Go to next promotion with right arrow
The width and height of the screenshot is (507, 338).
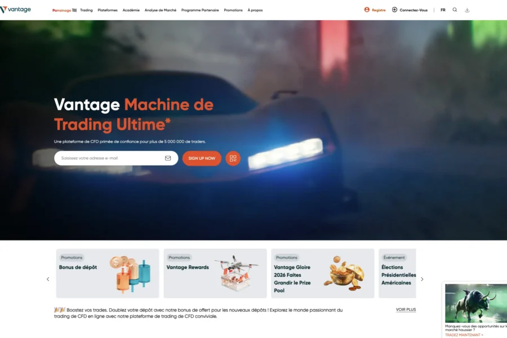[x=422, y=279]
